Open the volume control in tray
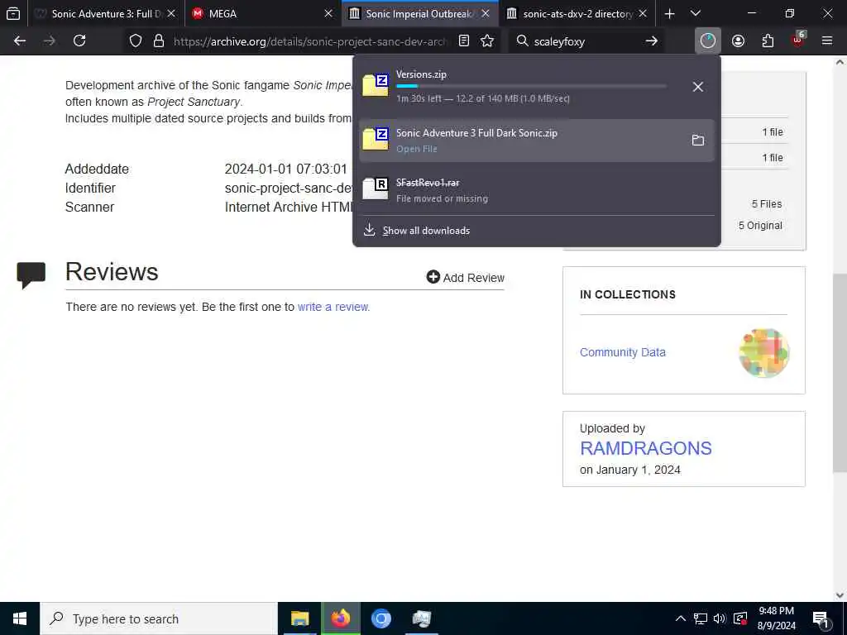Image resolution: width=847 pixels, height=635 pixels. pyautogui.click(x=720, y=618)
